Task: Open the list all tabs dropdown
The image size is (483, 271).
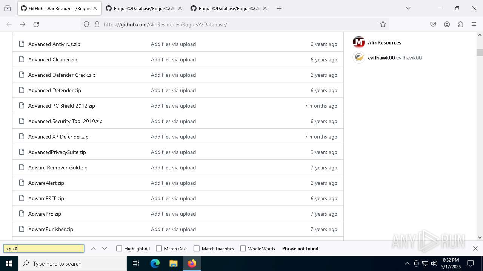Action: pos(408,8)
